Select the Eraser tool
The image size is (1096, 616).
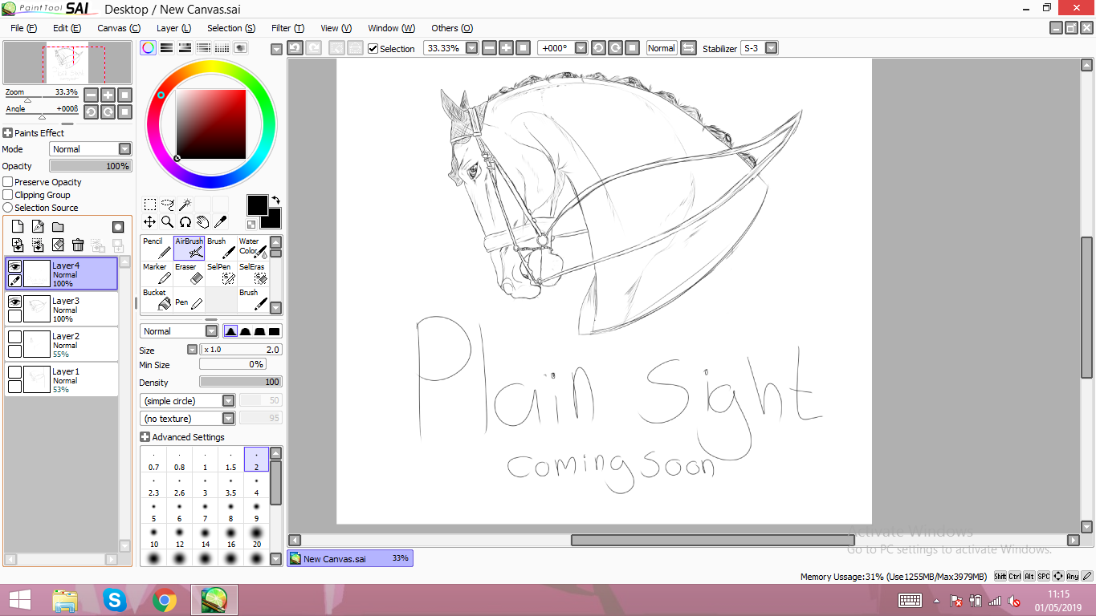point(189,274)
